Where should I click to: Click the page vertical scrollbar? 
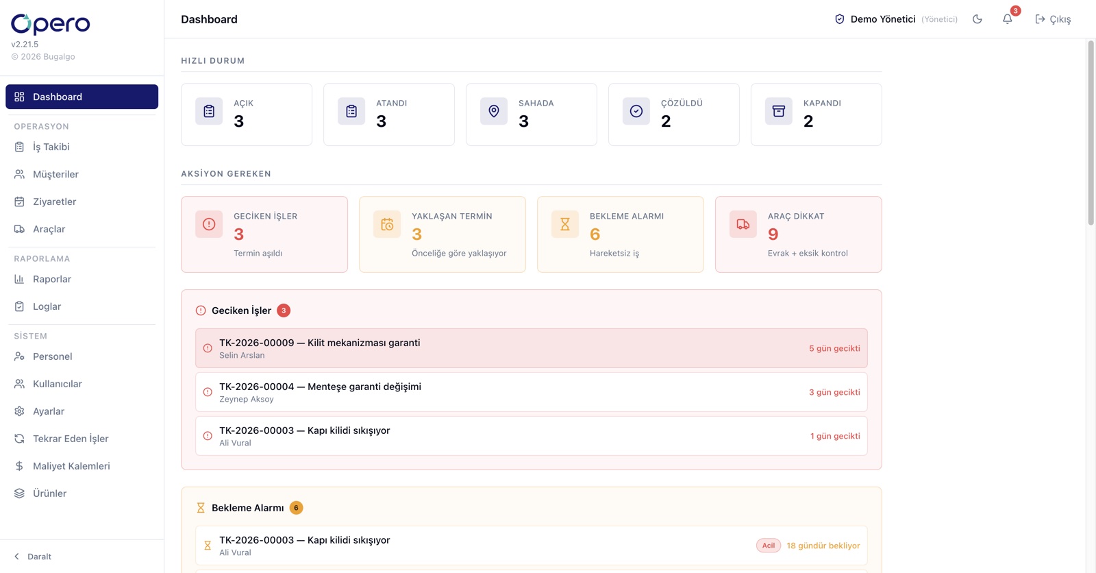[1091, 133]
